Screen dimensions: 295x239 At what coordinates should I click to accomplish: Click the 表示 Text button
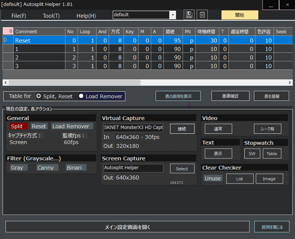click(218, 154)
